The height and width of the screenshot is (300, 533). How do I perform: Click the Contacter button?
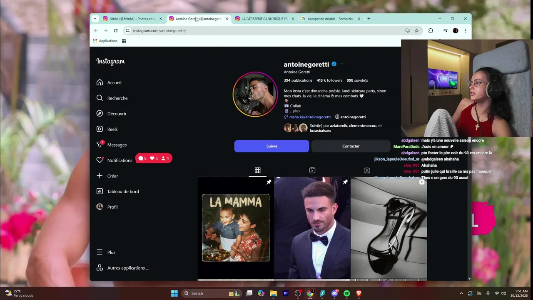pos(351,146)
